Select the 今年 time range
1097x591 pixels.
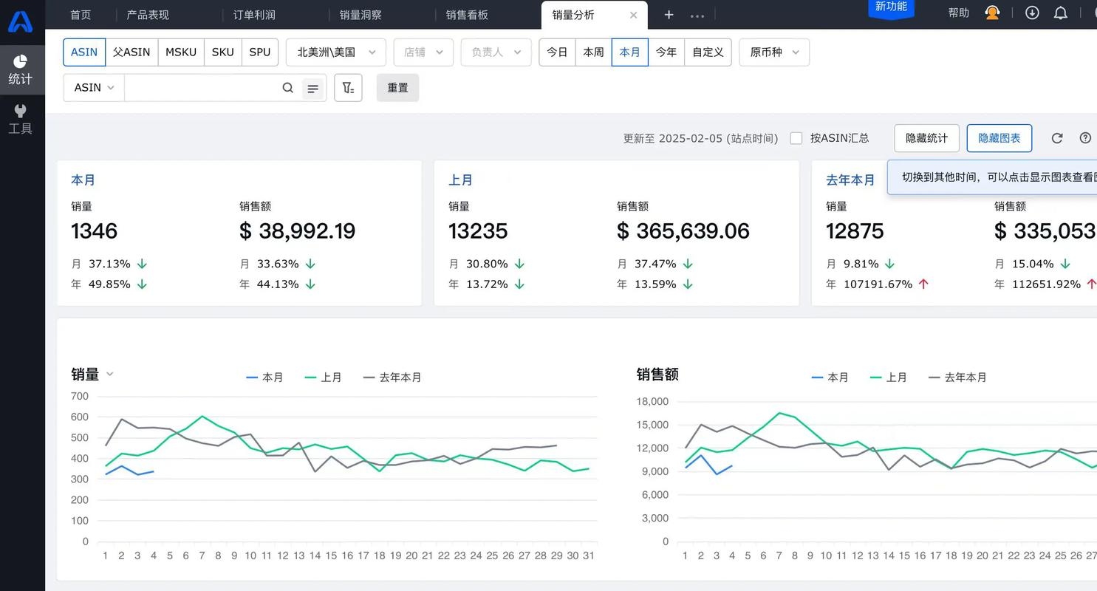pos(666,52)
